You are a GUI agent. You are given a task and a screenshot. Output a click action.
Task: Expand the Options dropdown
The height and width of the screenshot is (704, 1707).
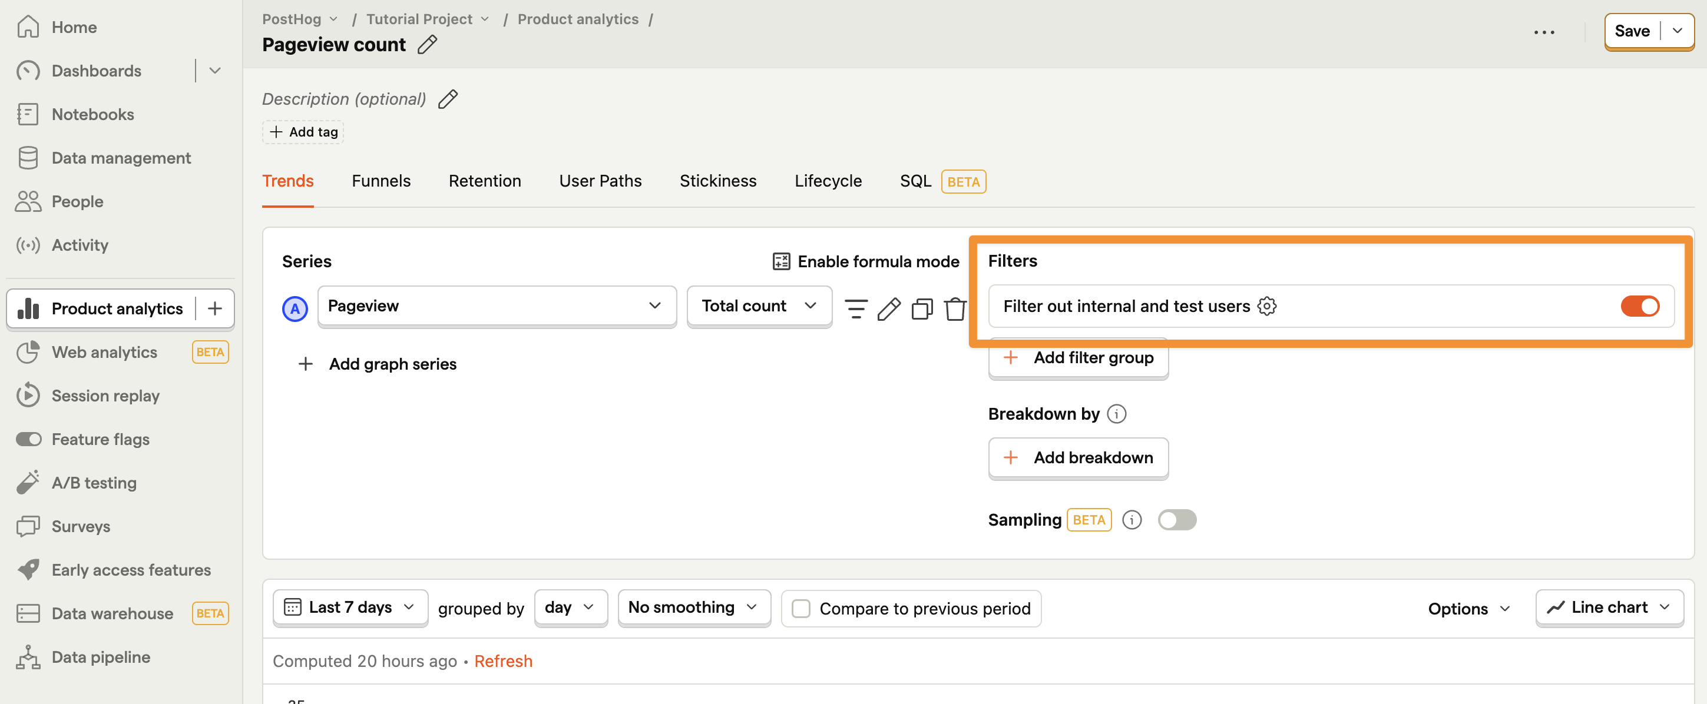pos(1468,608)
